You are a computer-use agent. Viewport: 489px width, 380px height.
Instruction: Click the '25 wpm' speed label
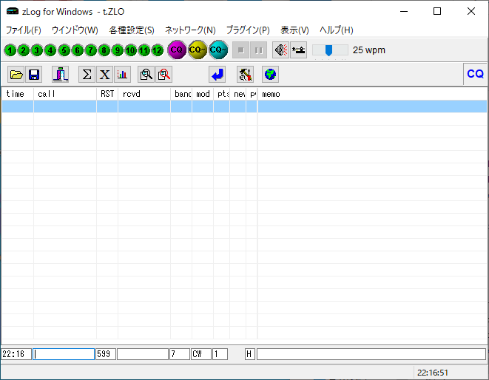coord(369,50)
